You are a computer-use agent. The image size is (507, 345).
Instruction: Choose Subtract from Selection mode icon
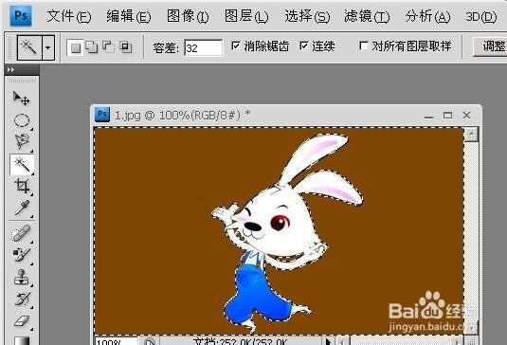click(x=108, y=47)
